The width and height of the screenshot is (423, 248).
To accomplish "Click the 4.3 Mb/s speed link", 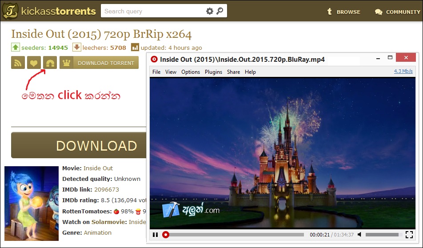I will tap(403, 71).
